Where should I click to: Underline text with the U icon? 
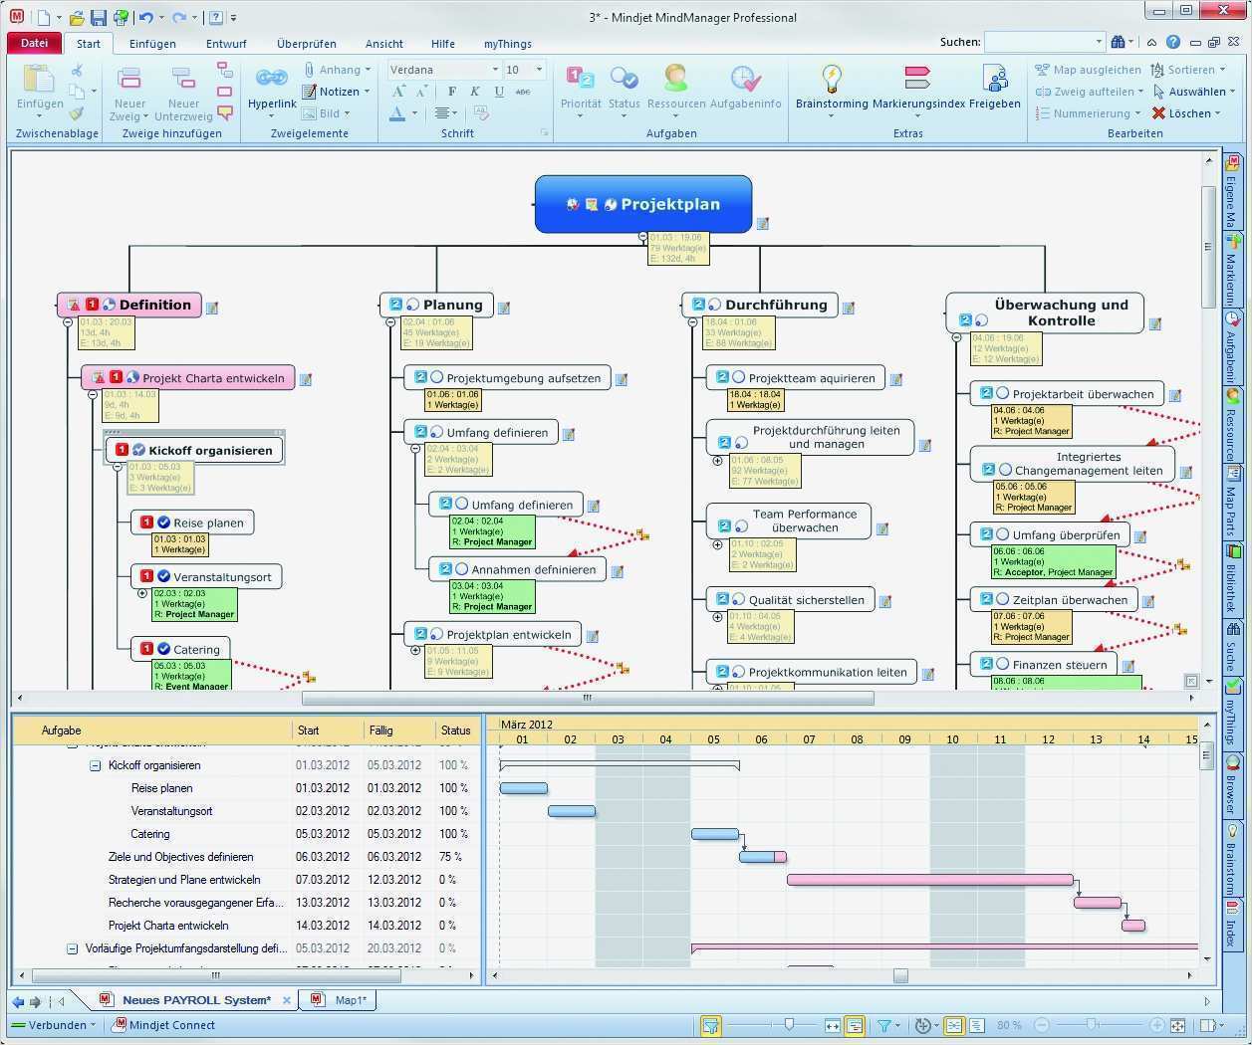[x=499, y=92]
